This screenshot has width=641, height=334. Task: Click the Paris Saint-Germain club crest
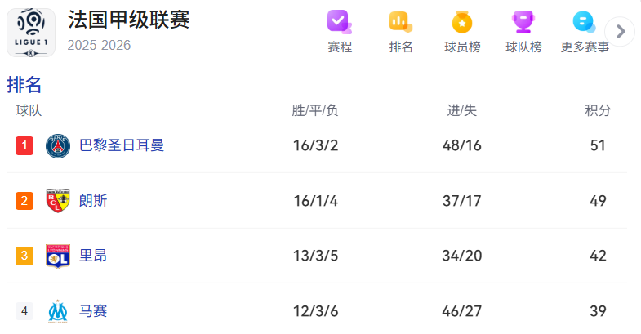(x=58, y=146)
